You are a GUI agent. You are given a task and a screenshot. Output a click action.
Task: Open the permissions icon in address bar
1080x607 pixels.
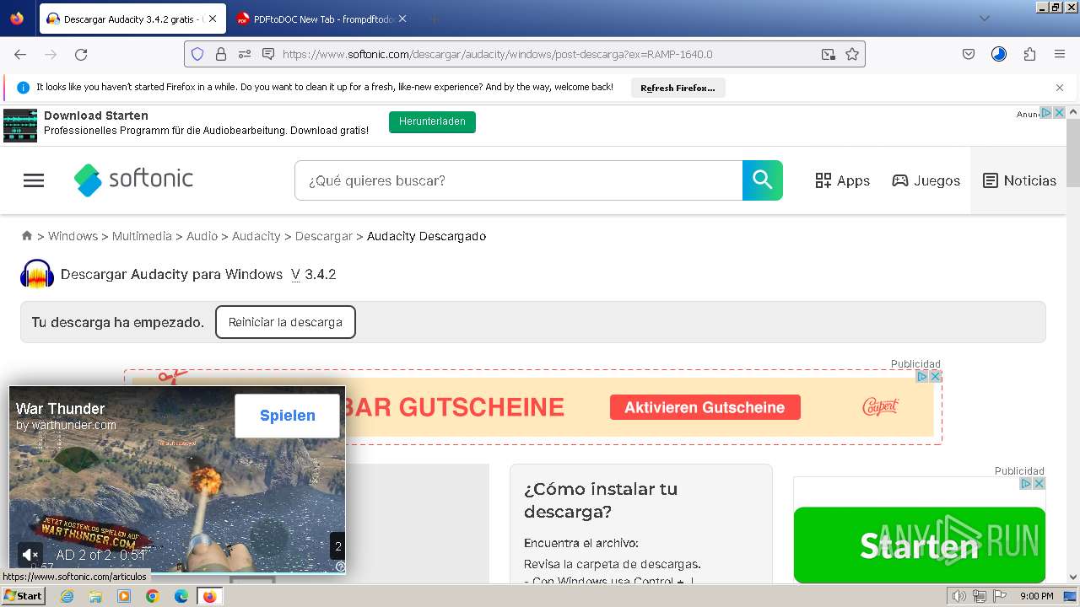point(245,54)
